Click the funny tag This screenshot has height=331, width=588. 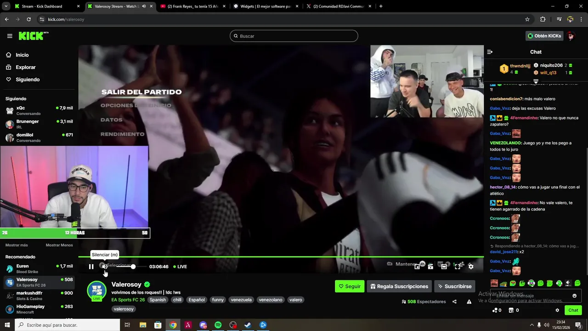[x=218, y=300]
